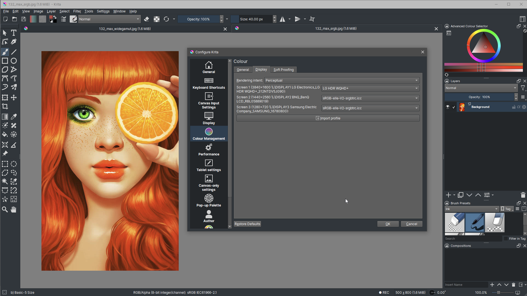The image size is (527, 296).
Task: Select the Zoom tool
Action: pos(5,210)
